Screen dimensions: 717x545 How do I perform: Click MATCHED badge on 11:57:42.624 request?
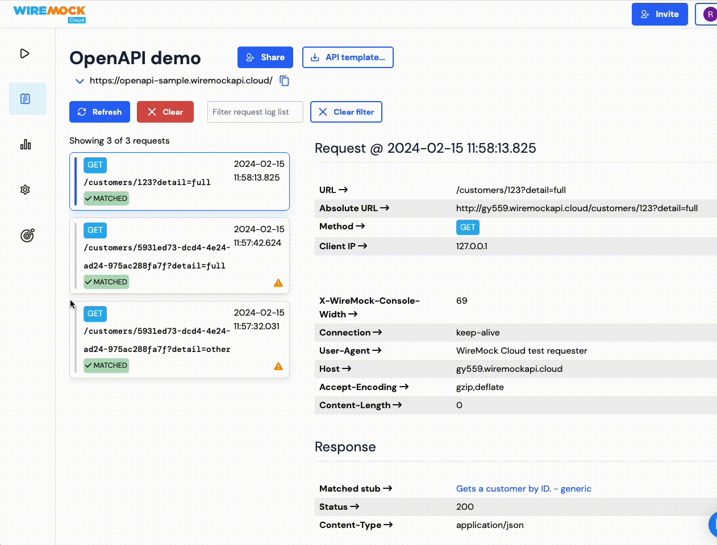tap(106, 282)
